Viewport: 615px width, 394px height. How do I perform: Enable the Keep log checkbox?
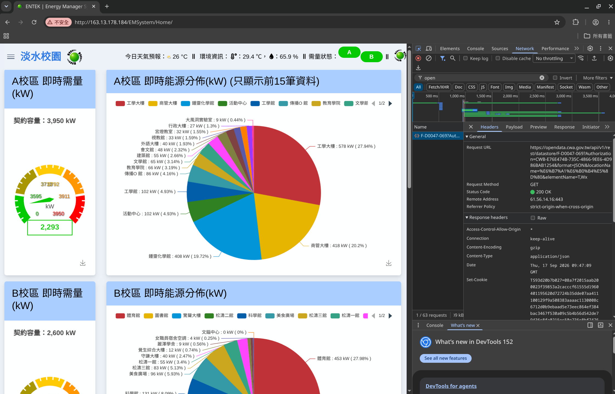(x=465, y=58)
